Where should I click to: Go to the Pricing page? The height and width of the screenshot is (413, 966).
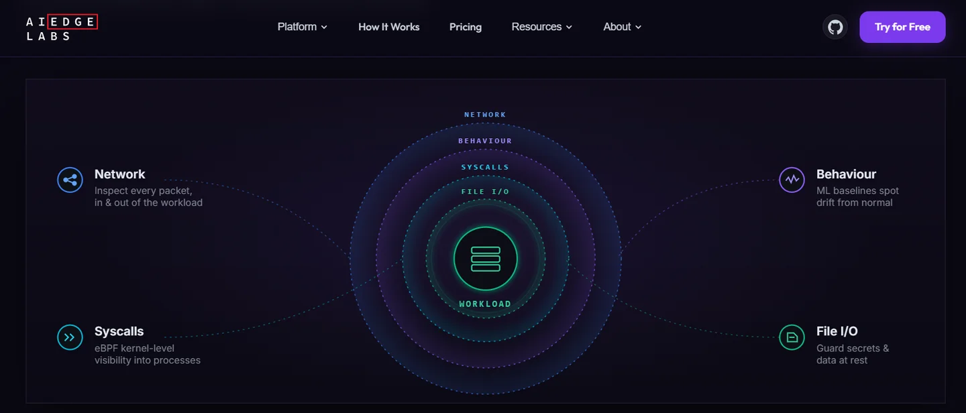tap(466, 27)
